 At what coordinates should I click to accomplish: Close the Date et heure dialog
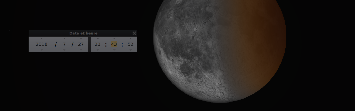click(134, 33)
